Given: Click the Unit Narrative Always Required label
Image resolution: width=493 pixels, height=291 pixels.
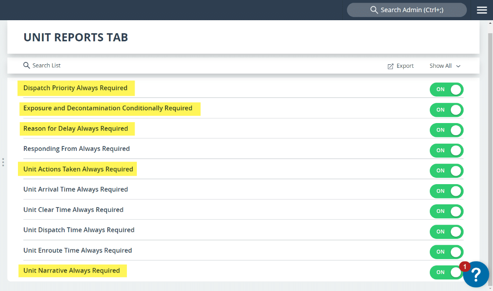Looking at the screenshot, I should click(72, 270).
